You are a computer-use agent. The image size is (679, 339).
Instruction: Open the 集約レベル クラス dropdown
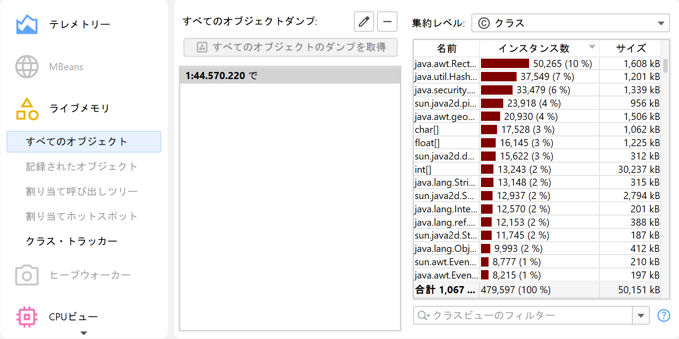[570, 23]
